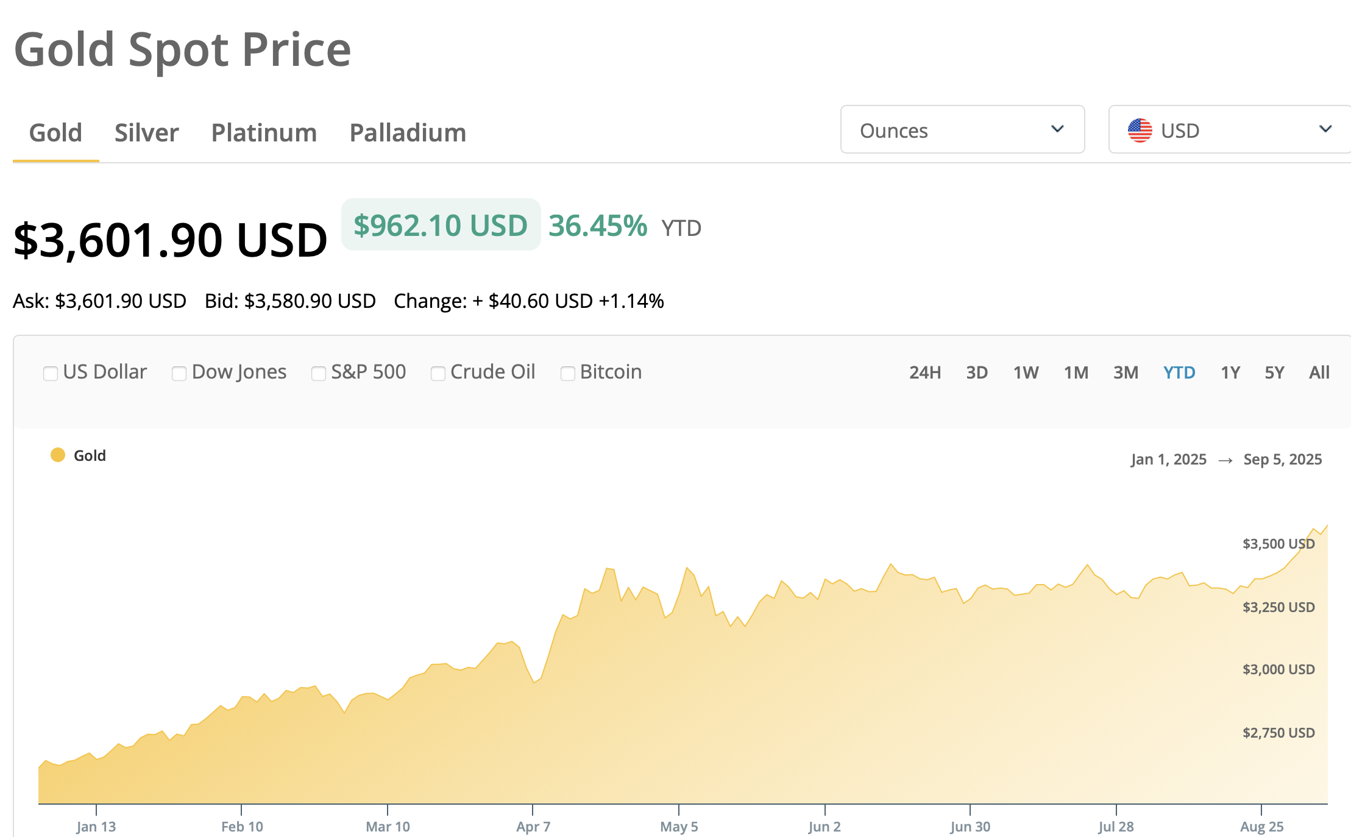
Task: Select the 3M time range
Action: (1126, 372)
